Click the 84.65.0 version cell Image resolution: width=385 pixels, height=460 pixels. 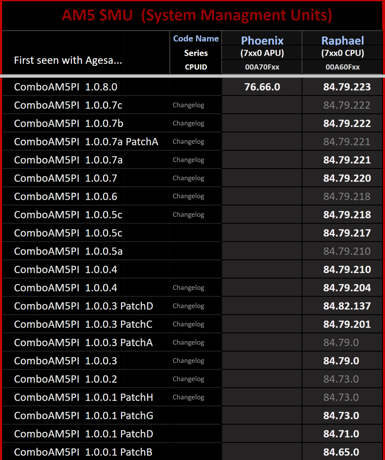pos(341,452)
